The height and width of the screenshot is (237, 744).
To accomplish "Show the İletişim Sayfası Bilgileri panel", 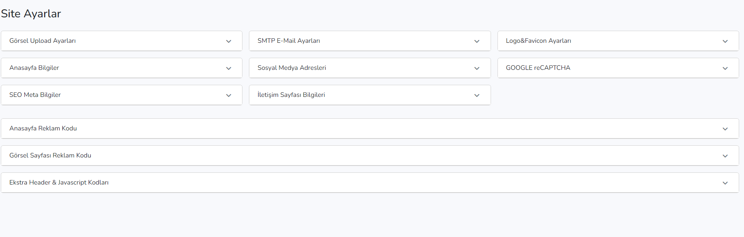I will point(370,95).
